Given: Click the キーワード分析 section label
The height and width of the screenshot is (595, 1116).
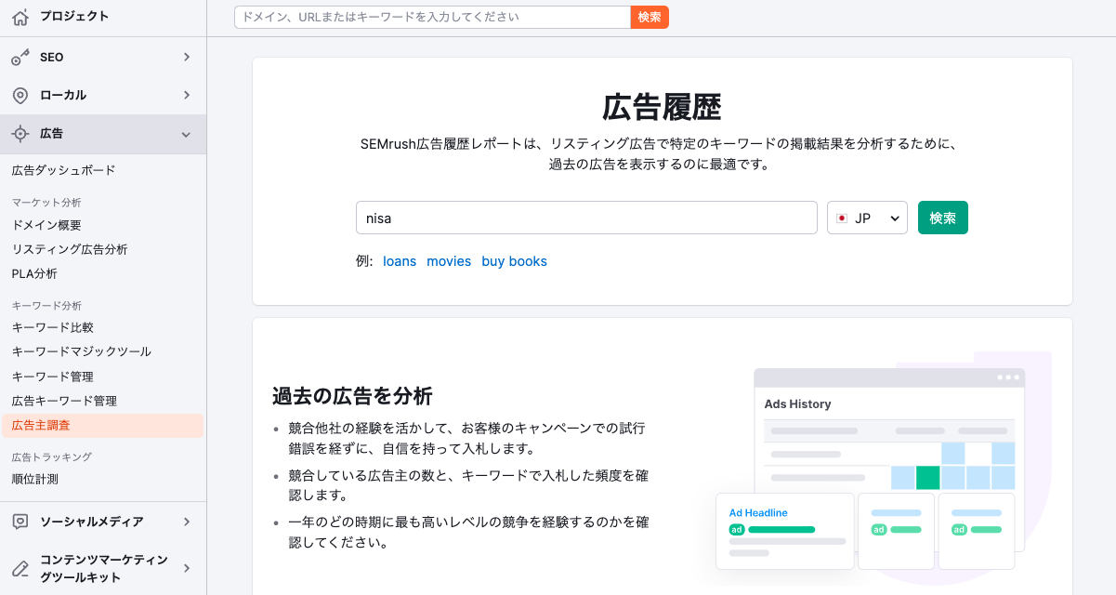Looking at the screenshot, I should (46, 305).
